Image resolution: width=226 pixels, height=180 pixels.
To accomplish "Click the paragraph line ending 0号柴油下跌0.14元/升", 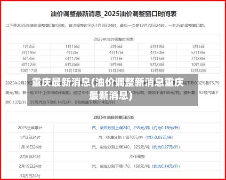I will [60, 102].
